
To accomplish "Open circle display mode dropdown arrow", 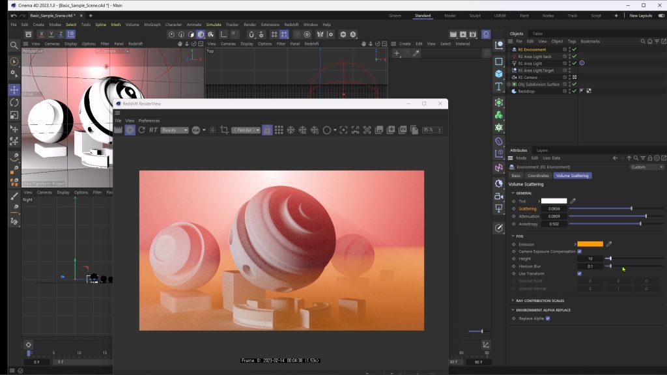I will (x=335, y=130).
